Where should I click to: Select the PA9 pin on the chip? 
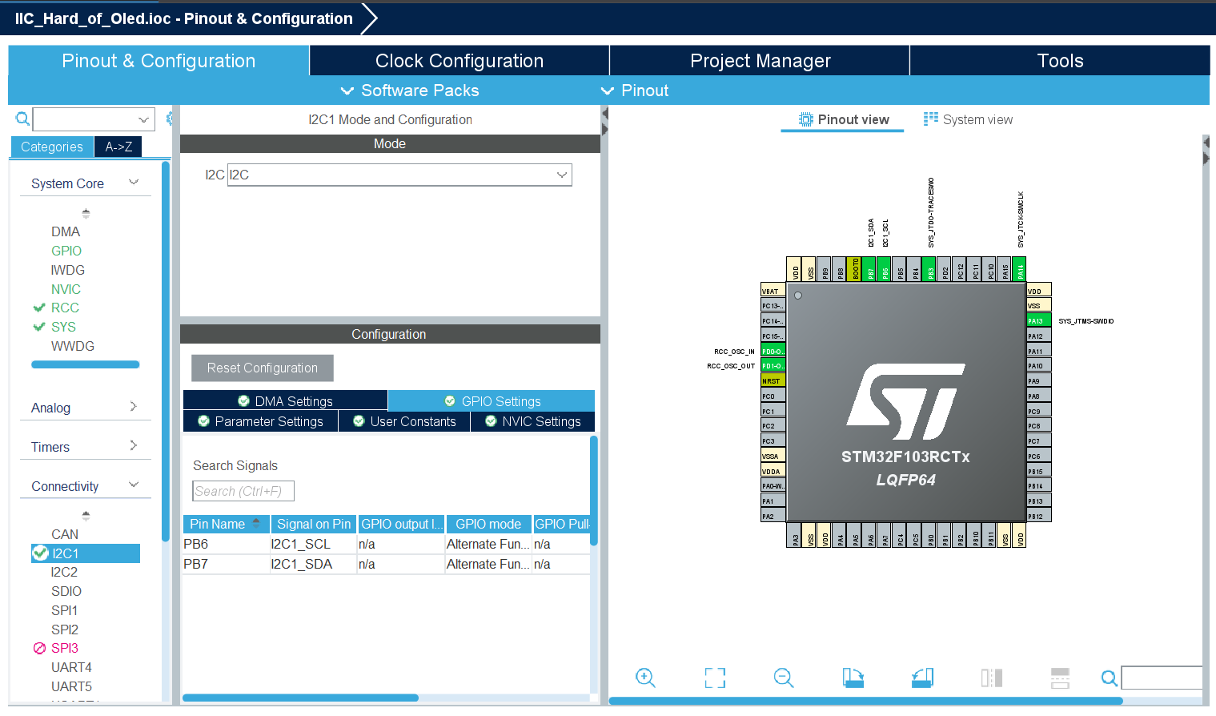[1038, 380]
